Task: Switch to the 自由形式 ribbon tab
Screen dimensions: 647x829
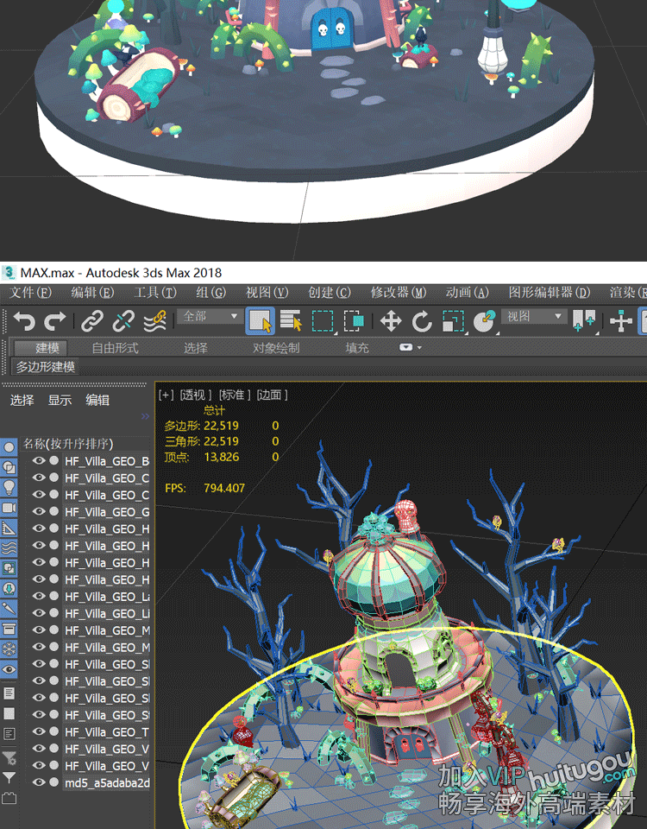Action: (x=115, y=348)
